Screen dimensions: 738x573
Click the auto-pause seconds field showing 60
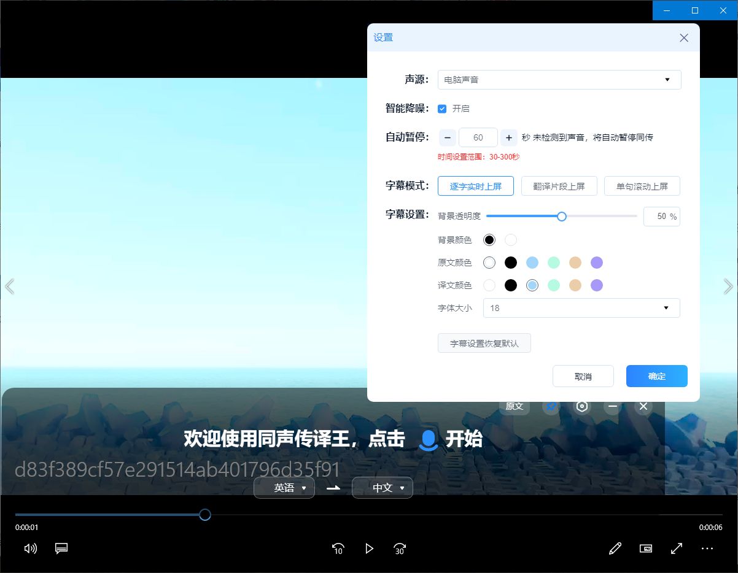pos(478,137)
